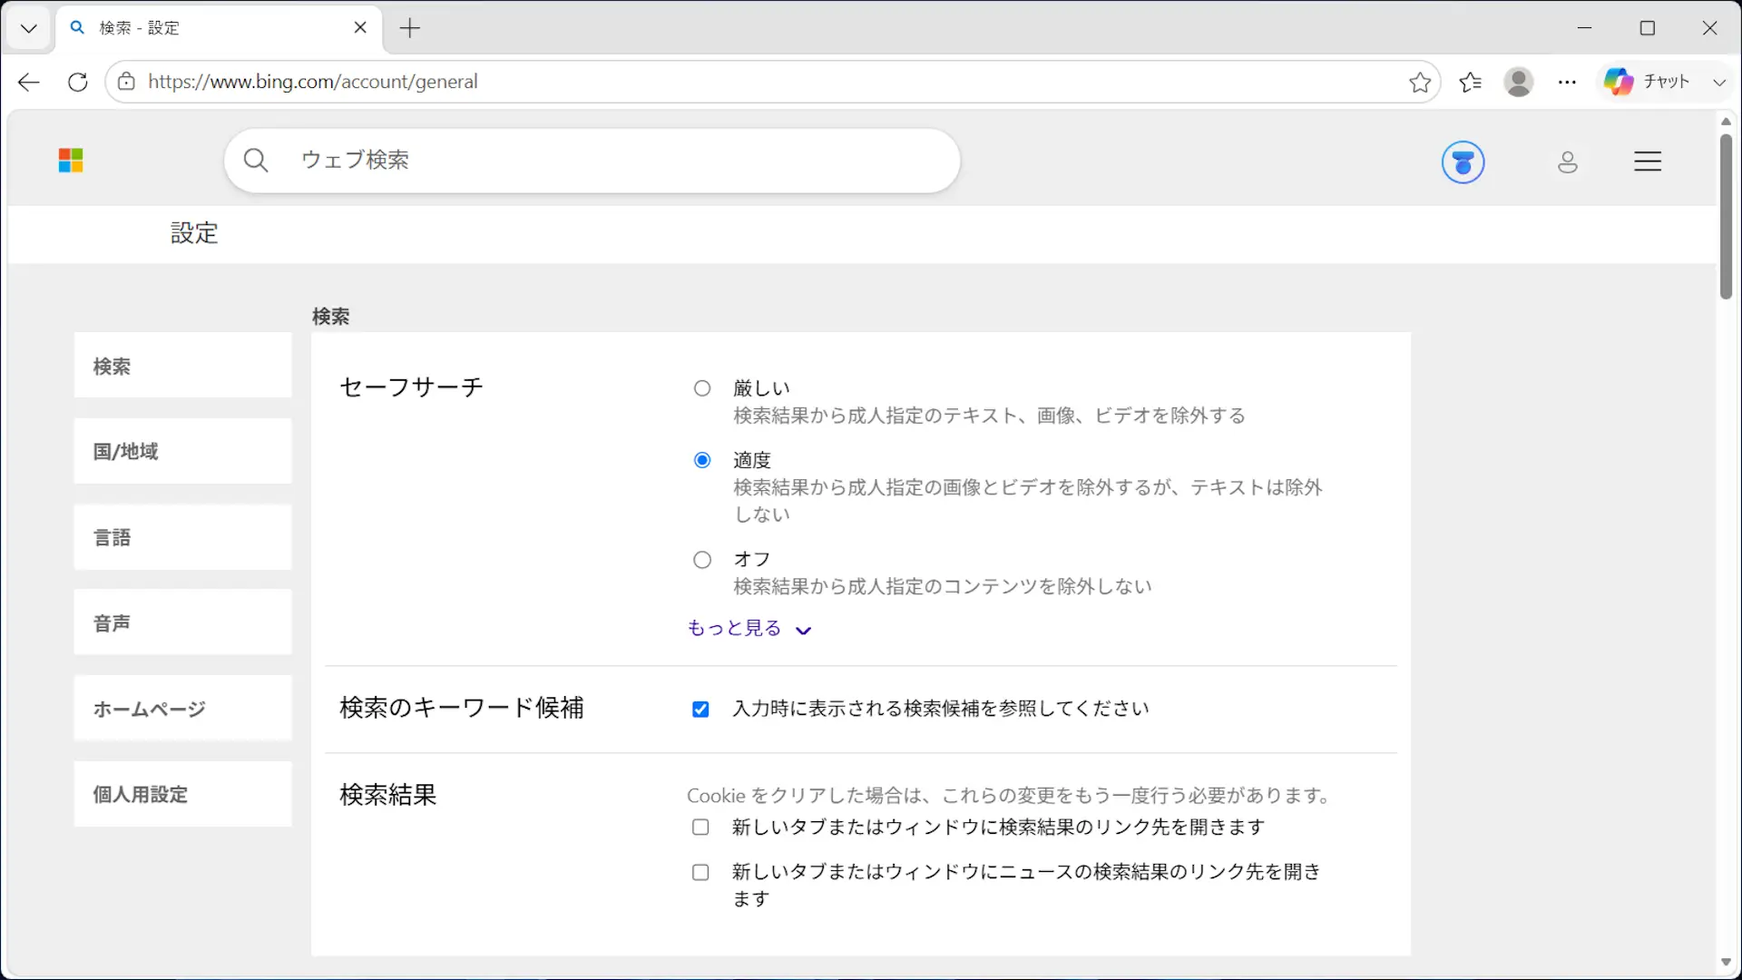View site information lock icon
This screenshot has height=980, width=1742.
[x=127, y=82]
